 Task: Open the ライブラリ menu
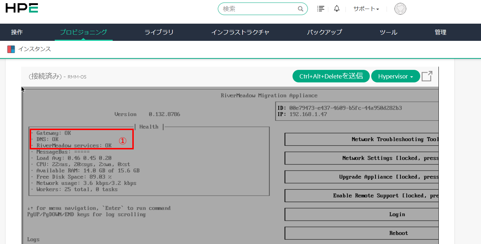point(159,32)
